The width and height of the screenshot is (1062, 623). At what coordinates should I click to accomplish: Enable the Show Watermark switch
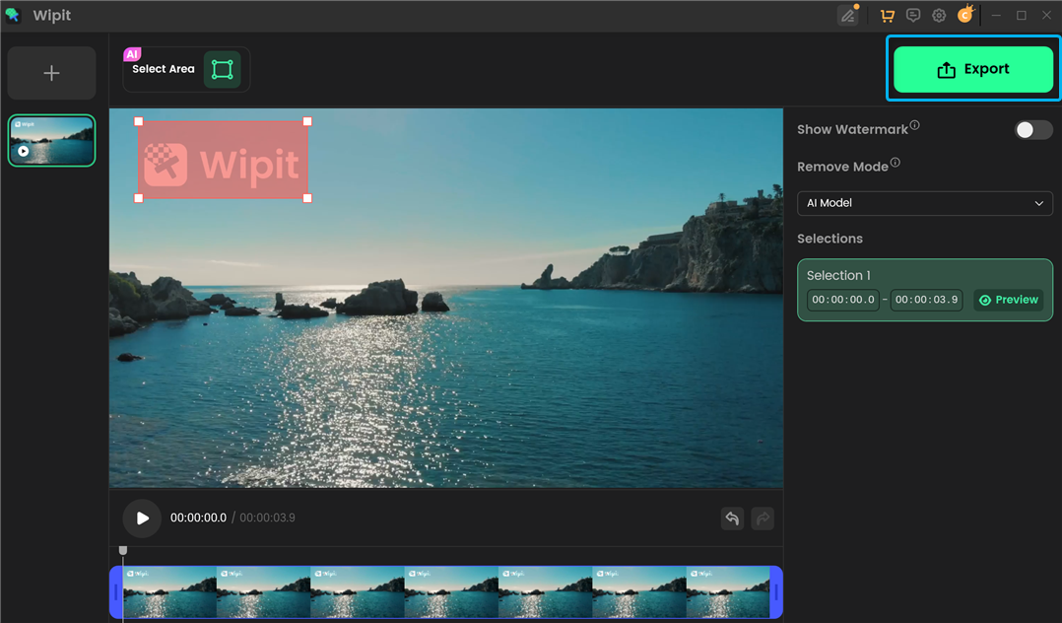coord(1032,129)
